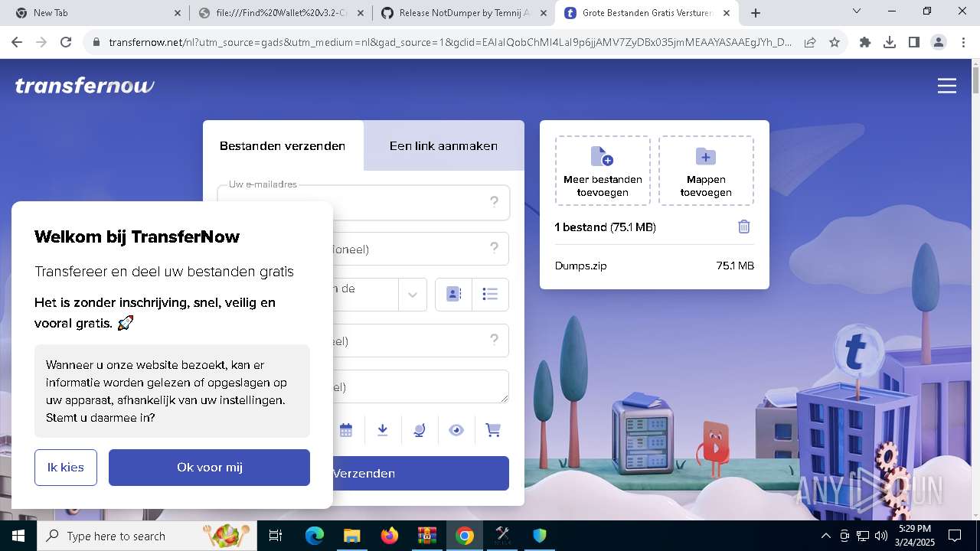Open Chrome downloads icon

890,43
